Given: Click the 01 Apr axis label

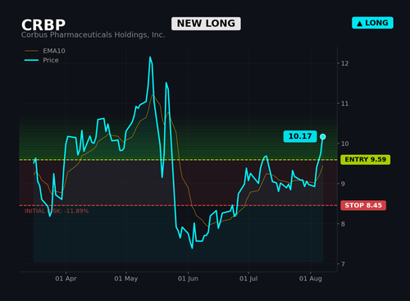Looking at the screenshot, I should tap(66, 279).
